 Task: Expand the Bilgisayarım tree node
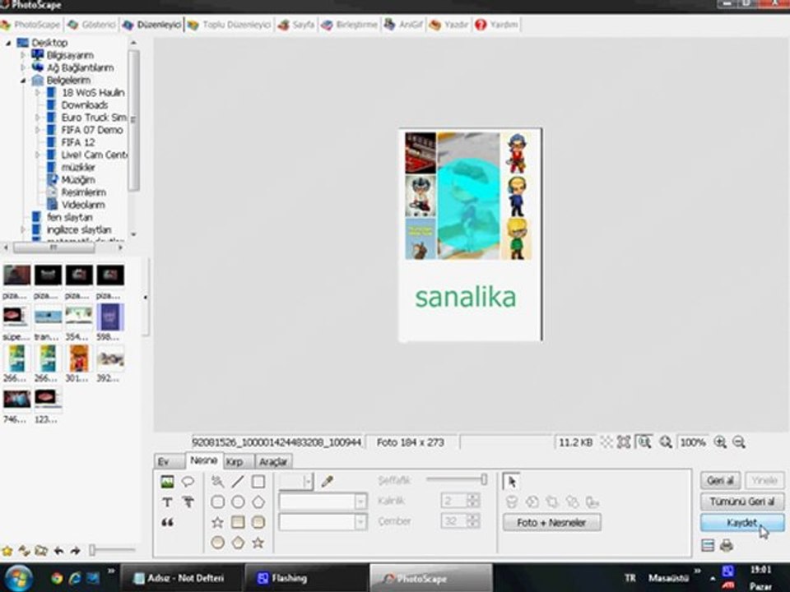click(x=23, y=55)
